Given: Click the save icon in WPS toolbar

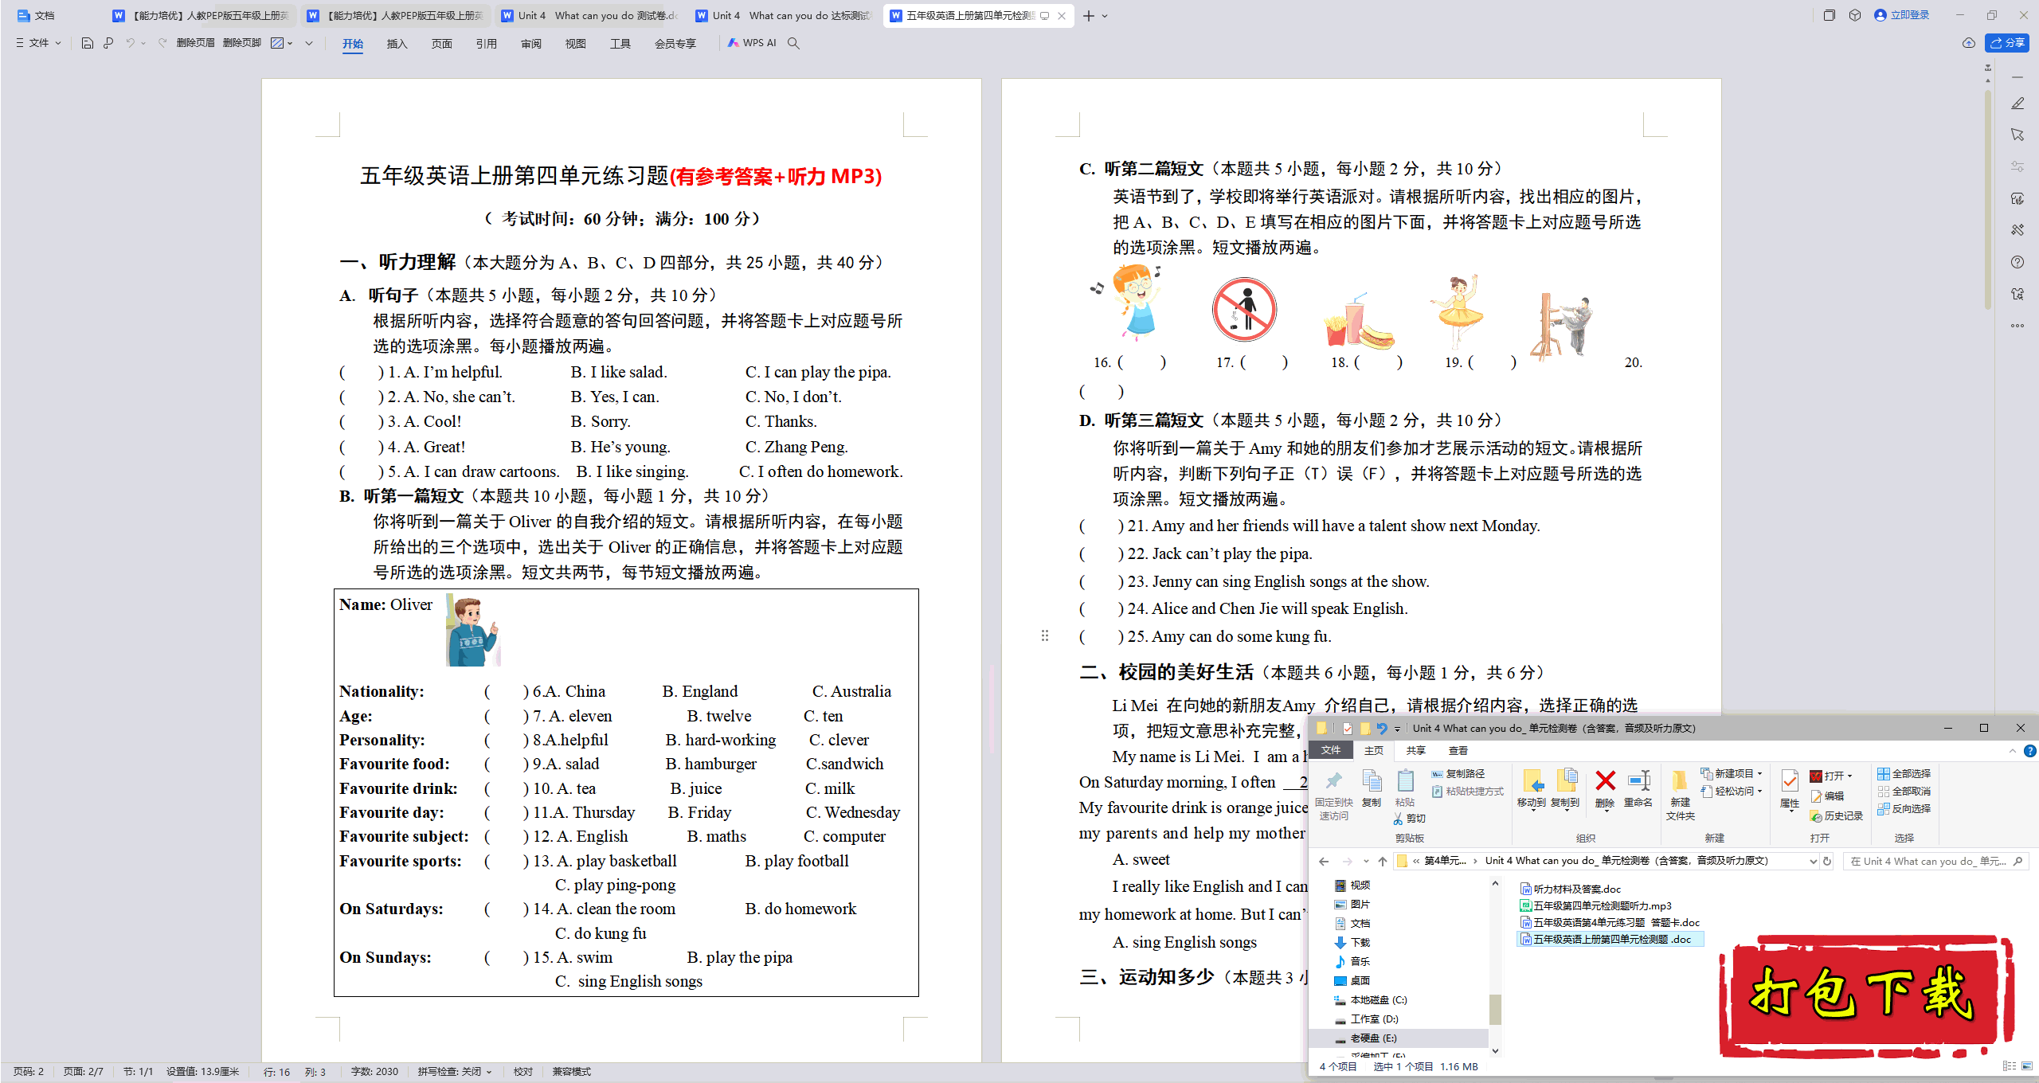Looking at the screenshot, I should coord(88,43).
